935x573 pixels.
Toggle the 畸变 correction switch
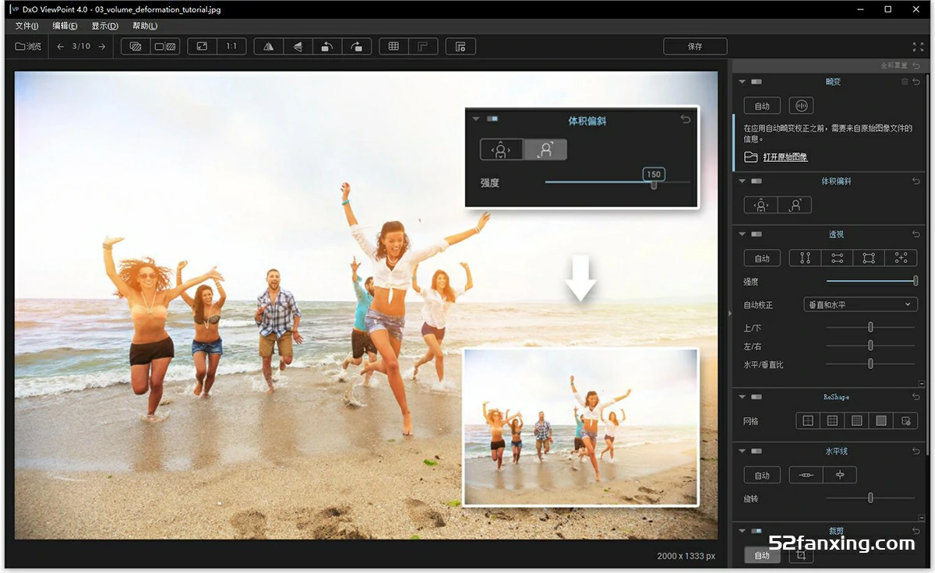point(757,82)
